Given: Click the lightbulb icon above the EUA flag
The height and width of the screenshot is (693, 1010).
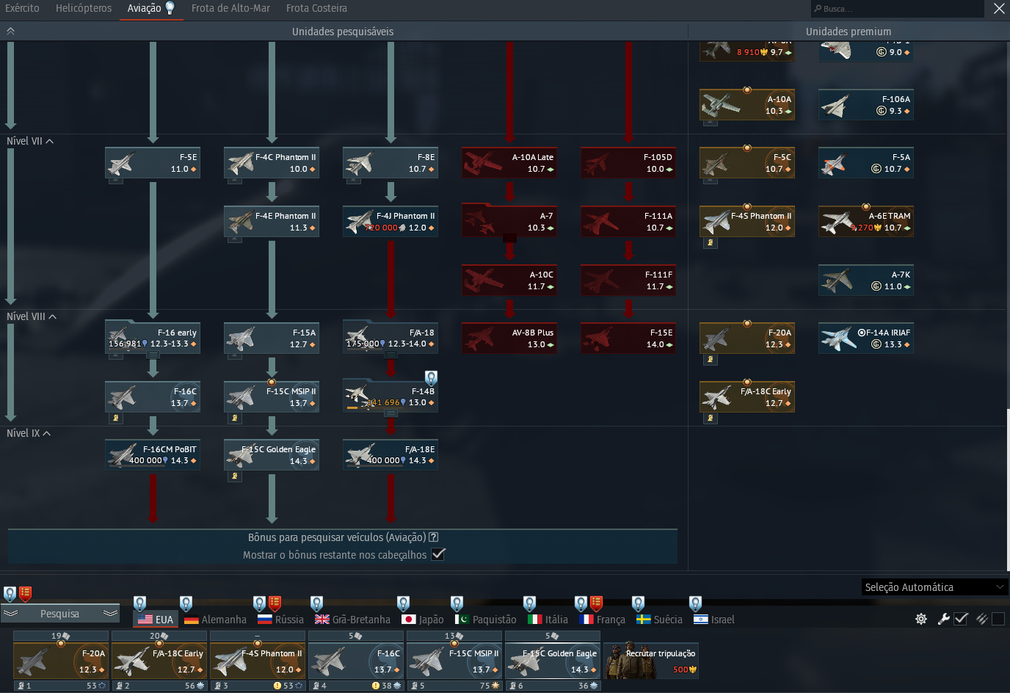Looking at the screenshot, I should (x=139, y=603).
